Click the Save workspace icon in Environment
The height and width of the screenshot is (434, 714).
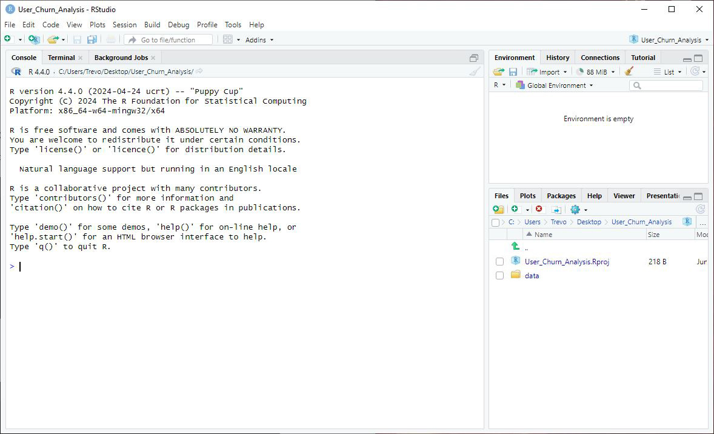coord(513,72)
